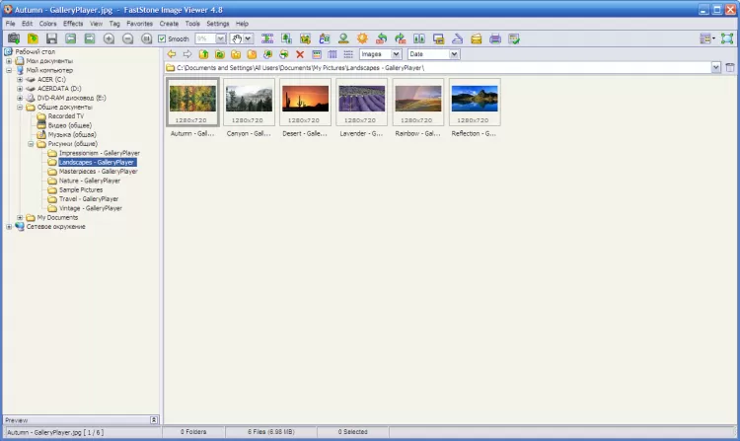The width and height of the screenshot is (740, 441).
Task: Click the Print icon in toolbar
Action: [x=495, y=38]
